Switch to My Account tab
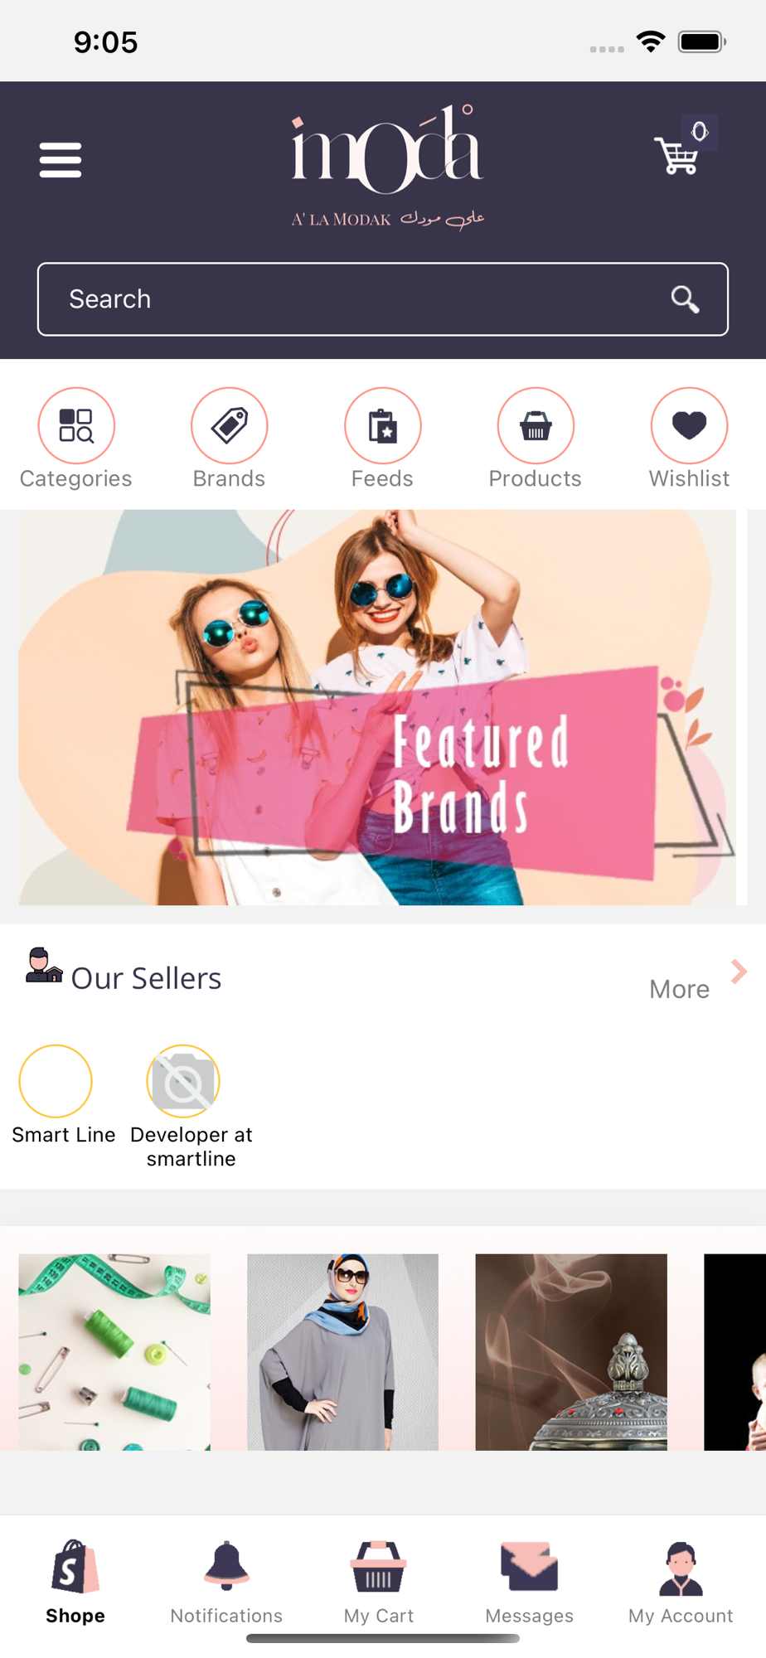This screenshot has width=766, height=1658. pyautogui.click(x=681, y=1583)
